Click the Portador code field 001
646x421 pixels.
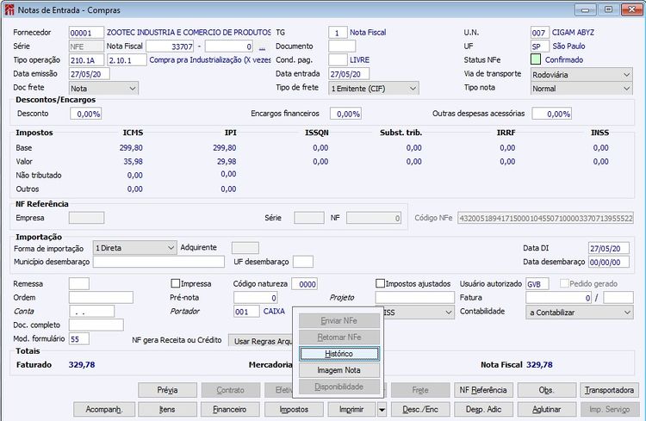[x=246, y=312]
